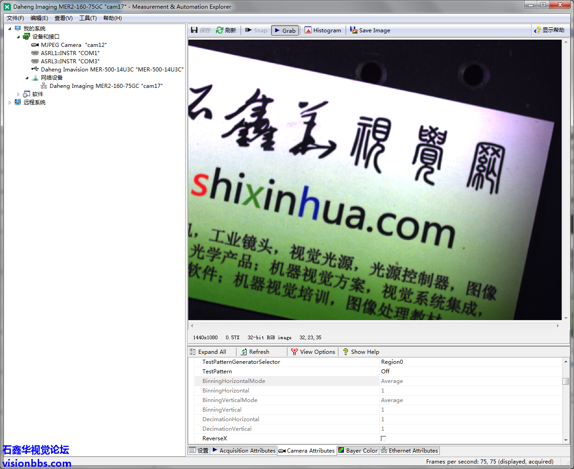Click the attributes list scroll down arrow

(566, 440)
